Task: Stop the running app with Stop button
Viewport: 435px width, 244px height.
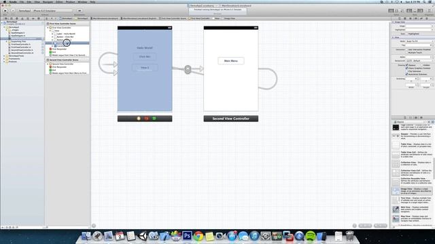Action: coord(13,11)
